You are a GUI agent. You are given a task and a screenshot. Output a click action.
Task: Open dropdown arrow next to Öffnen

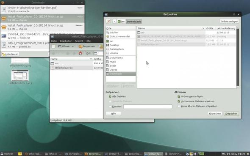click(x=73, y=47)
